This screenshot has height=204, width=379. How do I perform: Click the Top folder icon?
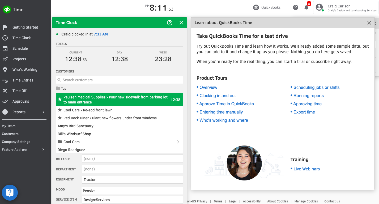pos(58,88)
